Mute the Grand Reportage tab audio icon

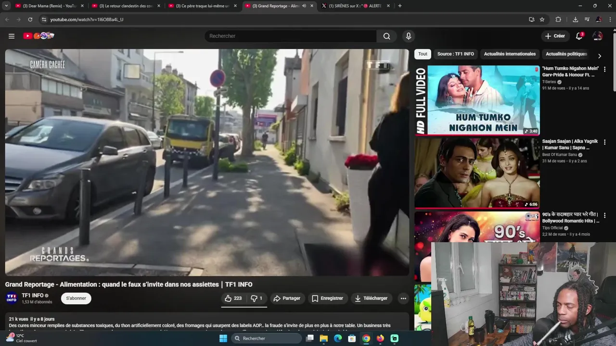pos(304,6)
